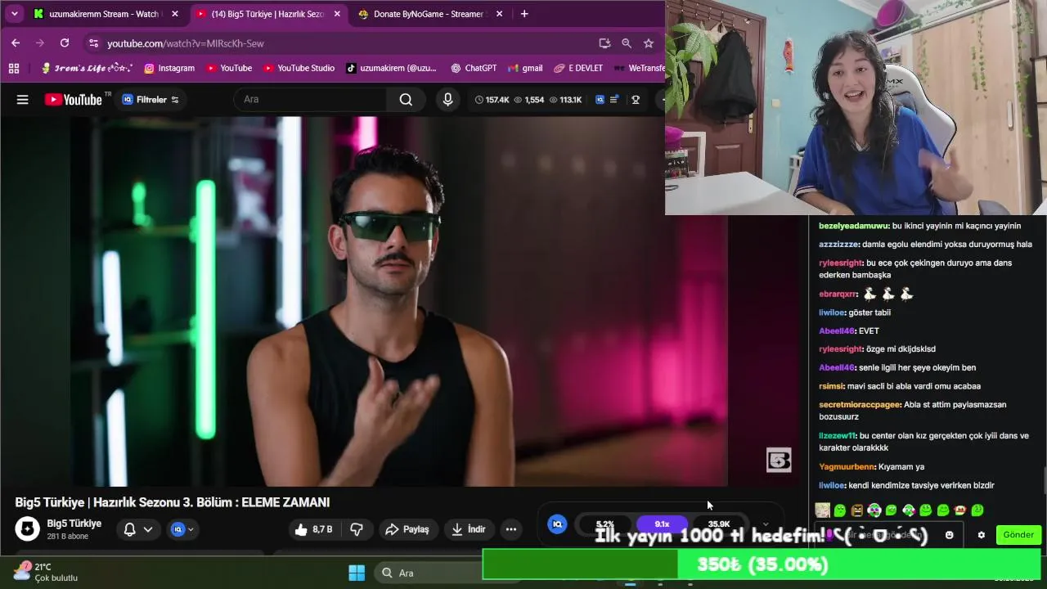
Task: Dislike the video
Action: [x=357, y=529]
